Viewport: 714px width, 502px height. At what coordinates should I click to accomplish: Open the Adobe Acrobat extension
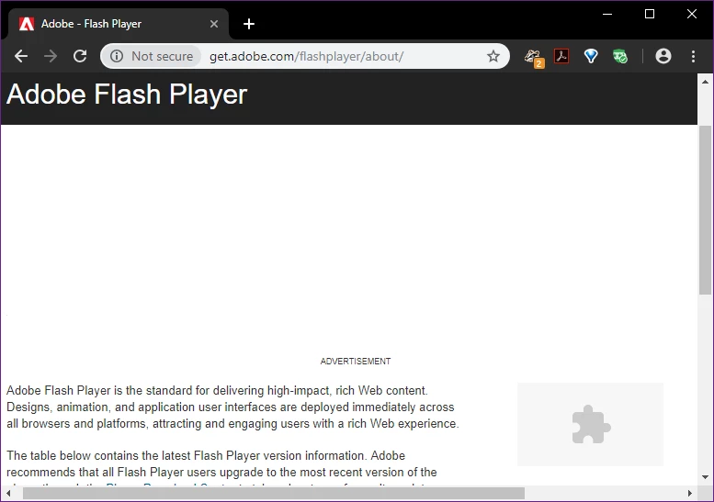(x=561, y=56)
